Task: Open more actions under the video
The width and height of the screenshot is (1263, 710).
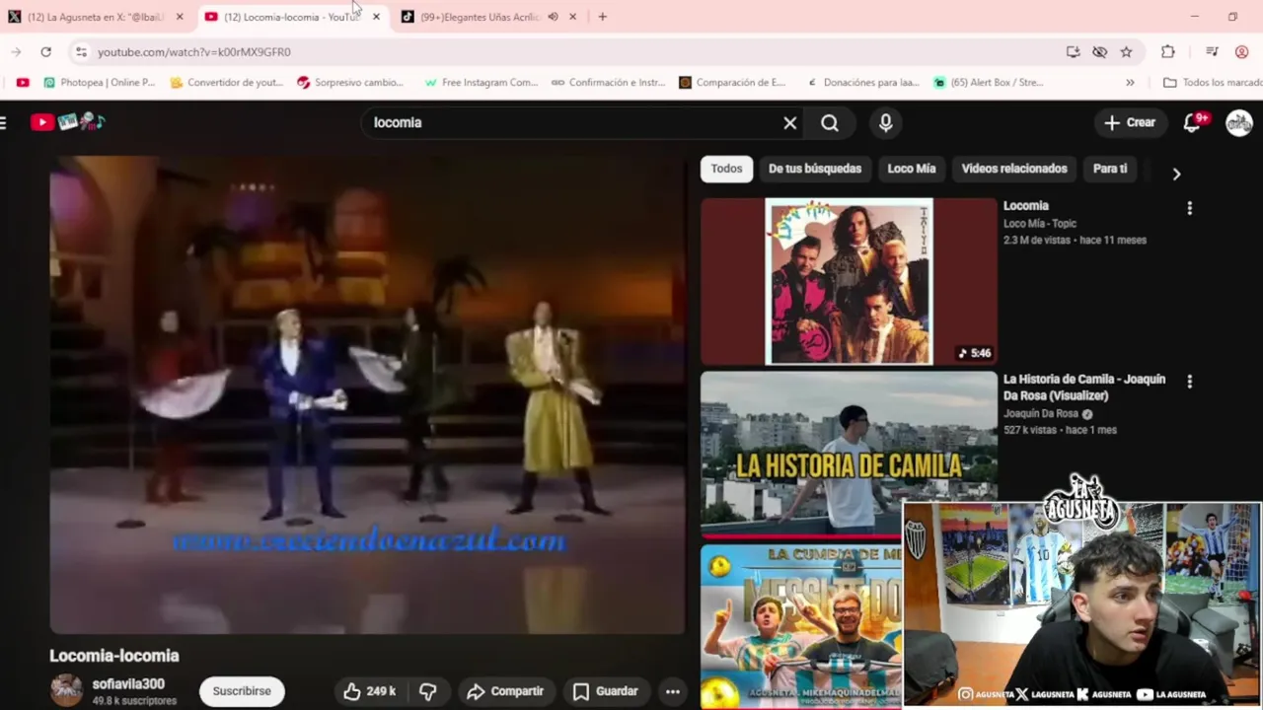Action: [x=672, y=691]
